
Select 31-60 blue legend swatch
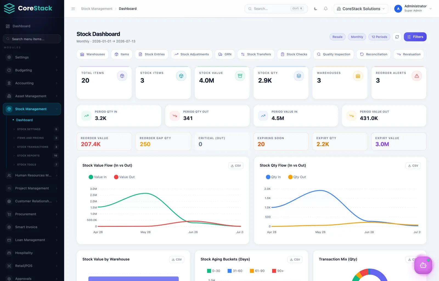coord(230,271)
